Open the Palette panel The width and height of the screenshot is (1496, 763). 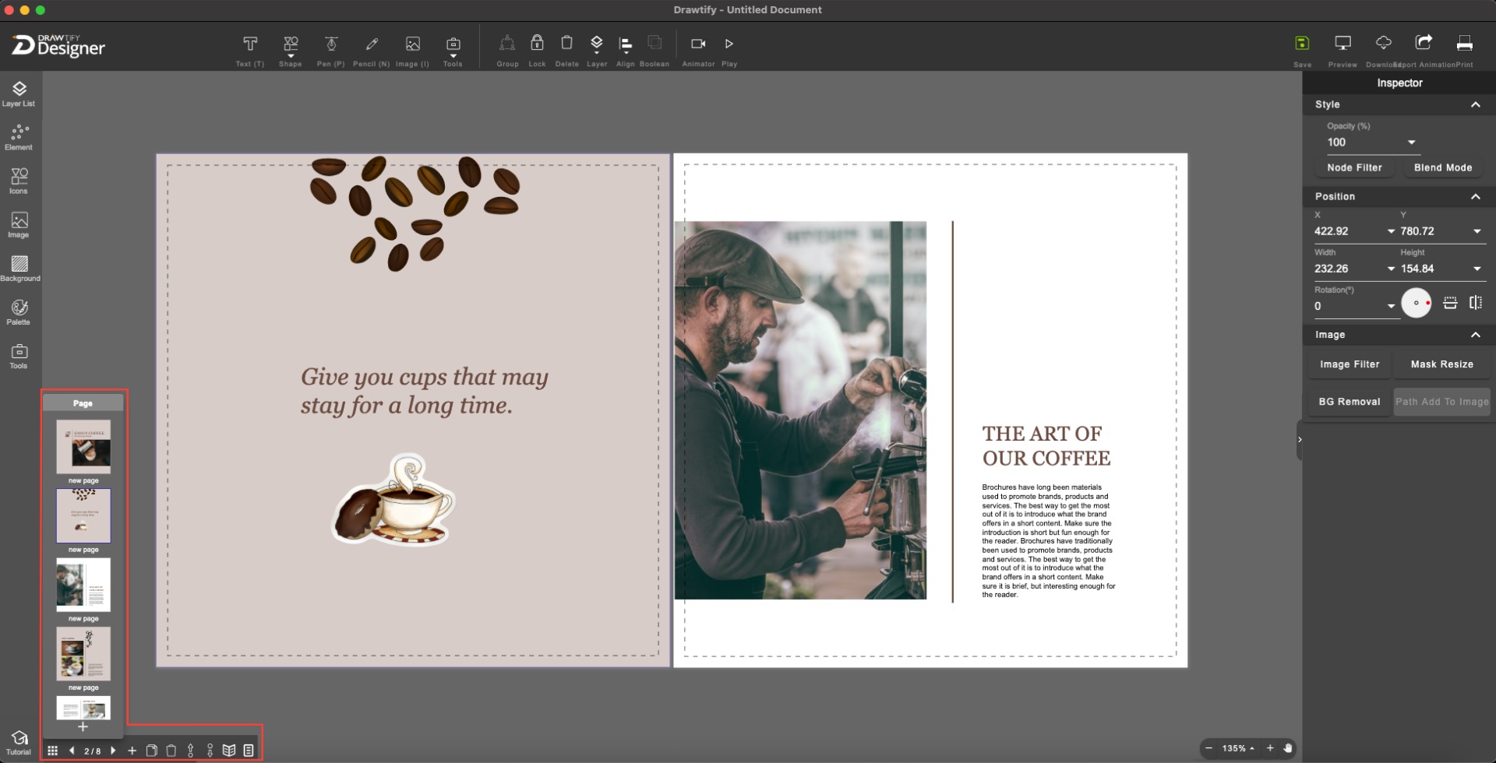[x=19, y=312]
